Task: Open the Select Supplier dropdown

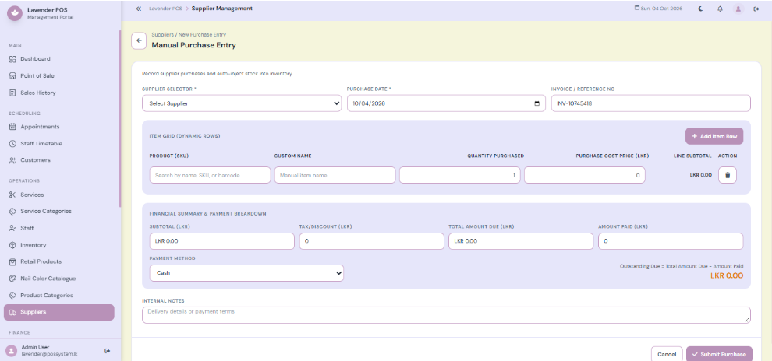Action: pos(242,103)
